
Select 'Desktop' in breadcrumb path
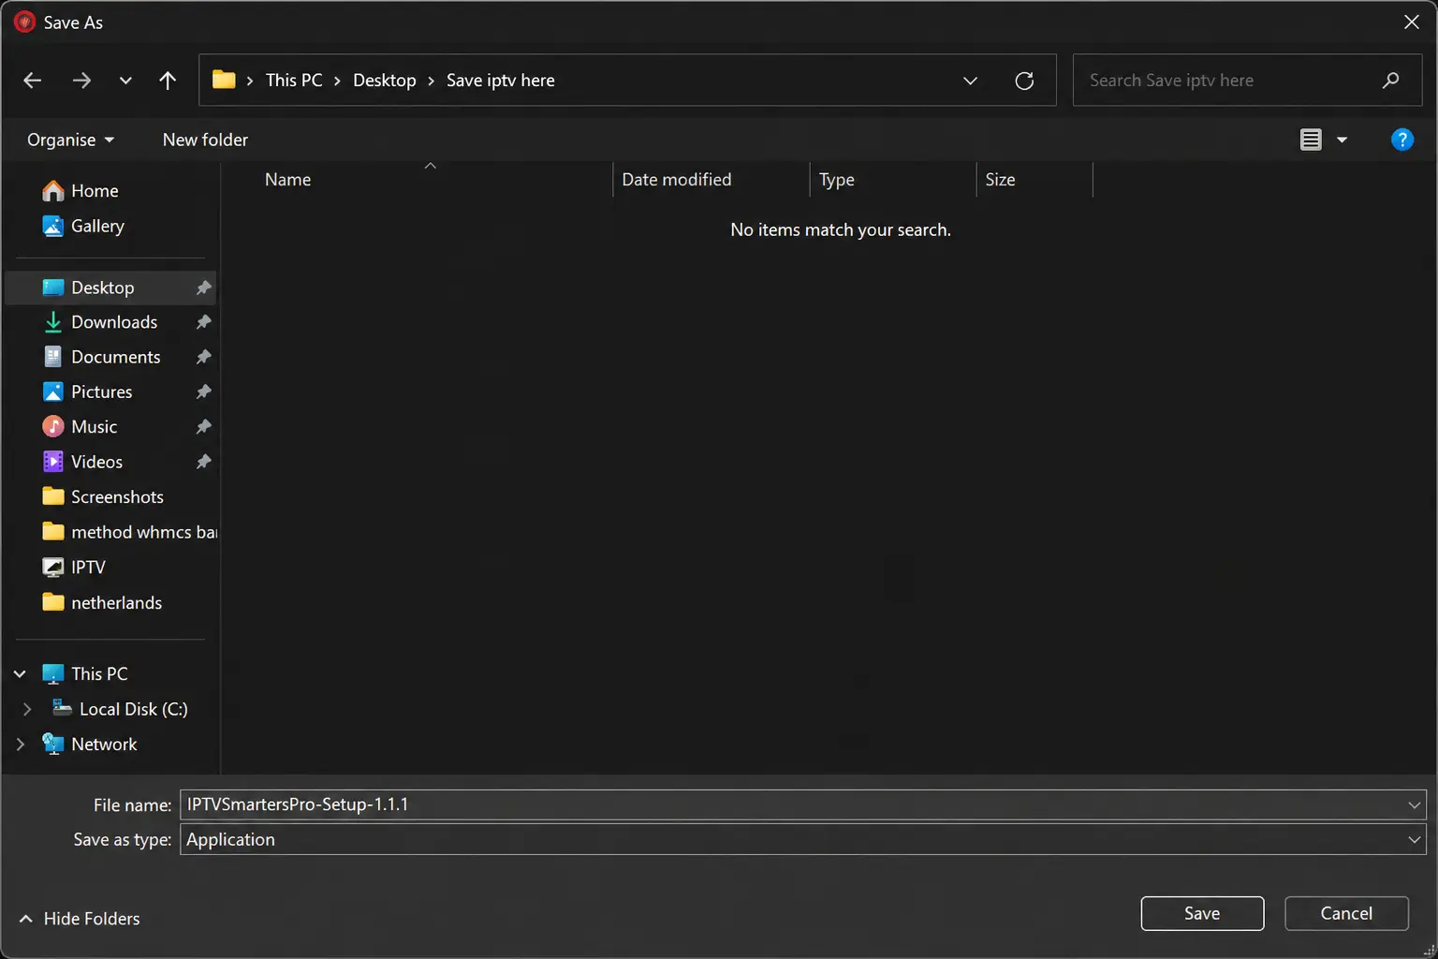(385, 81)
